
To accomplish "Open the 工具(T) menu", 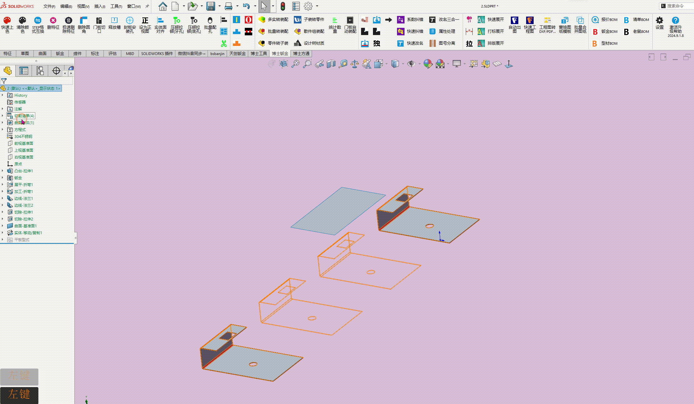I will (116, 6).
